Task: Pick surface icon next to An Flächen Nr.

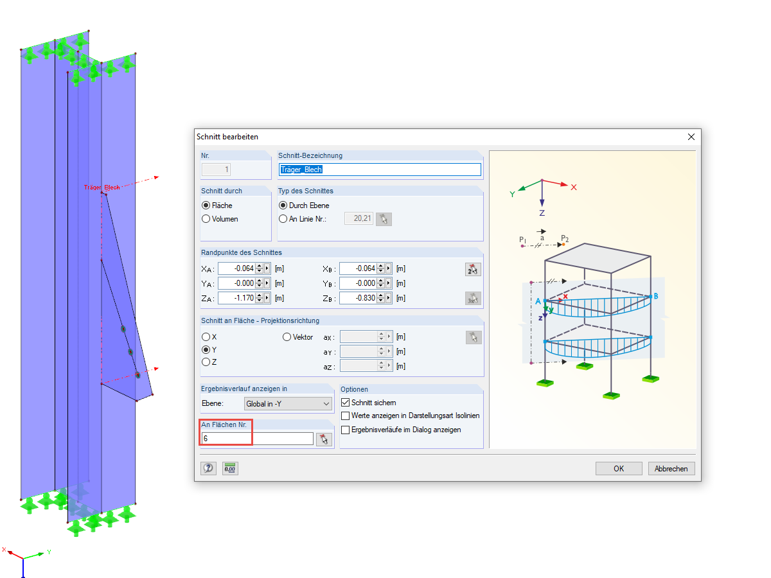Action: 324,439
